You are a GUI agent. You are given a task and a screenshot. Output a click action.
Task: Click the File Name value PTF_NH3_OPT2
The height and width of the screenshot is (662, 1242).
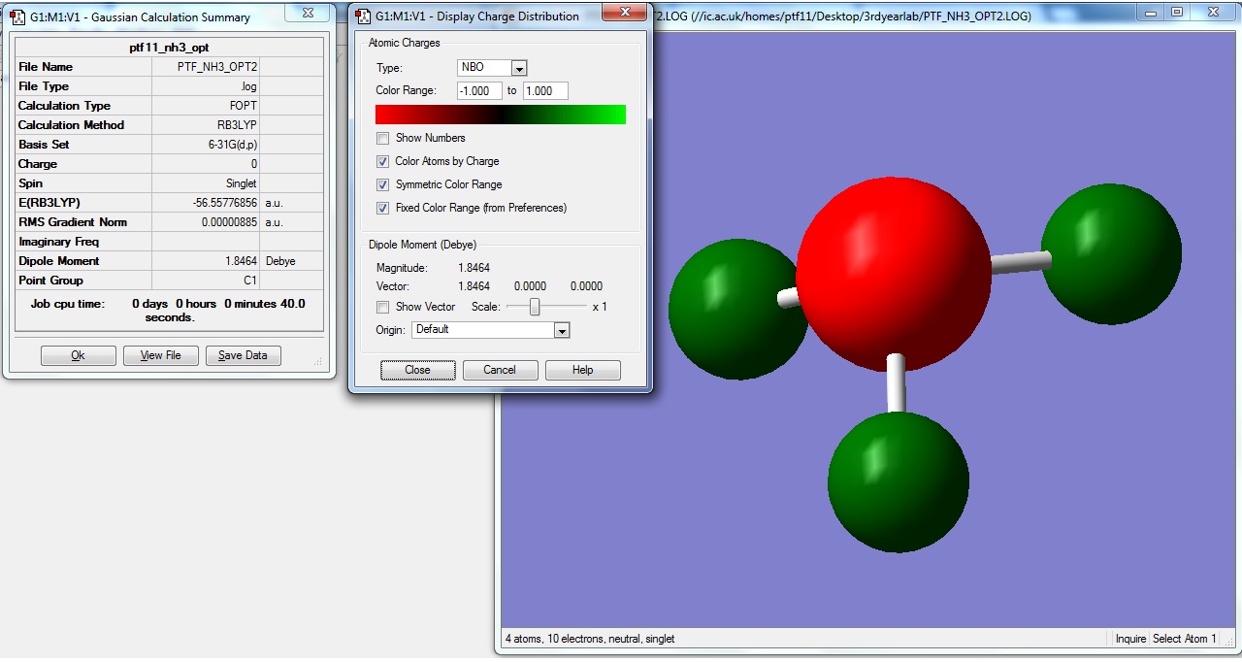tap(217, 67)
